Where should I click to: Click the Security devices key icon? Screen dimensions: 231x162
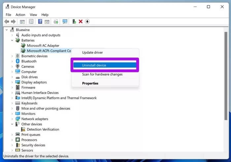point(18,145)
